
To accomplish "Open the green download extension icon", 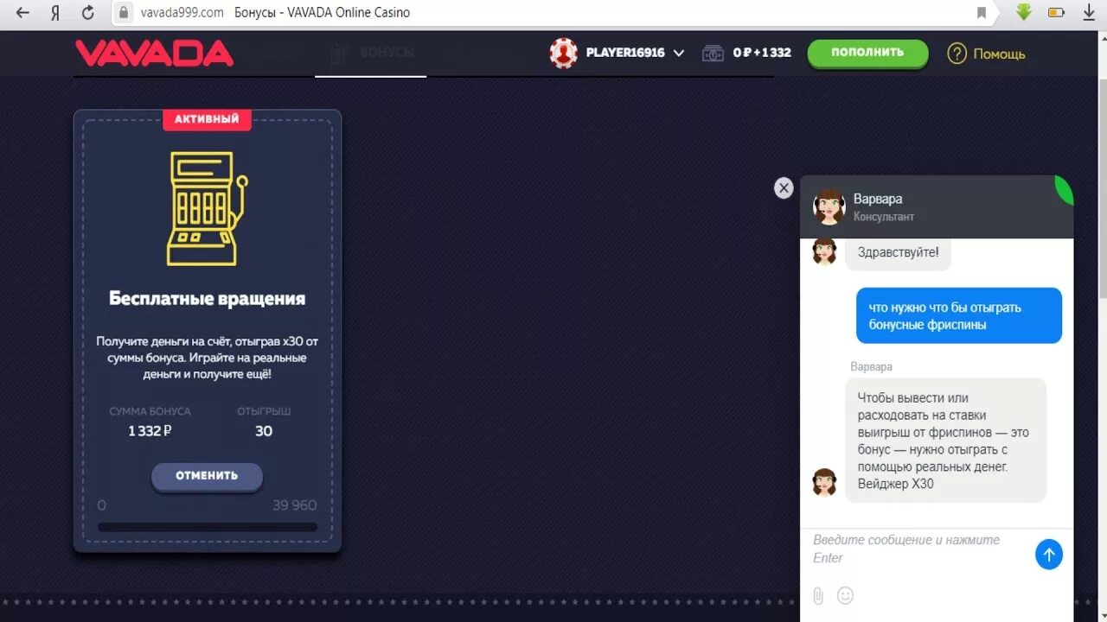I will (1024, 12).
